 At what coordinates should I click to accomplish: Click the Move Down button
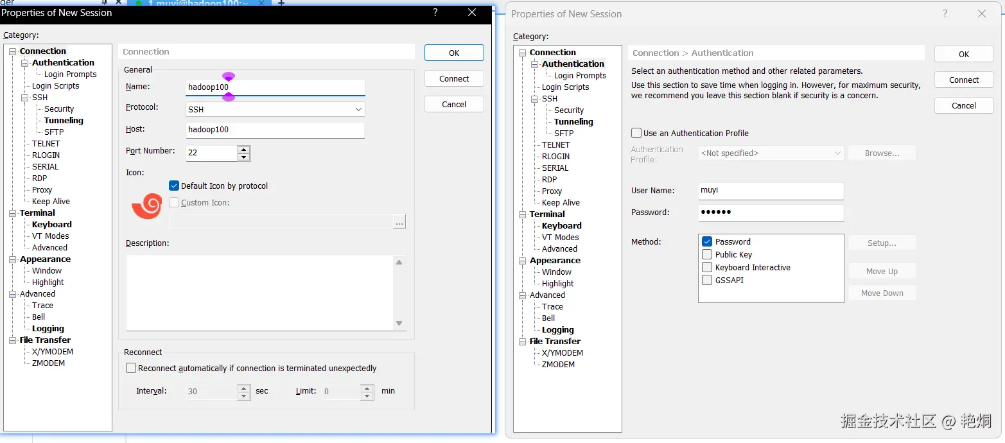click(882, 293)
